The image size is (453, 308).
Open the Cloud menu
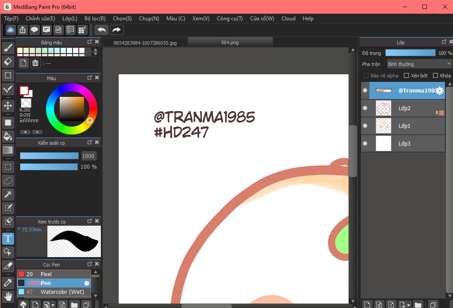pyautogui.click(x=288, y=19)
